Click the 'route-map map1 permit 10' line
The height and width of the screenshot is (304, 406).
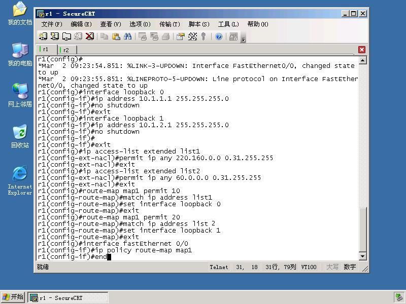tap(109, 191)
